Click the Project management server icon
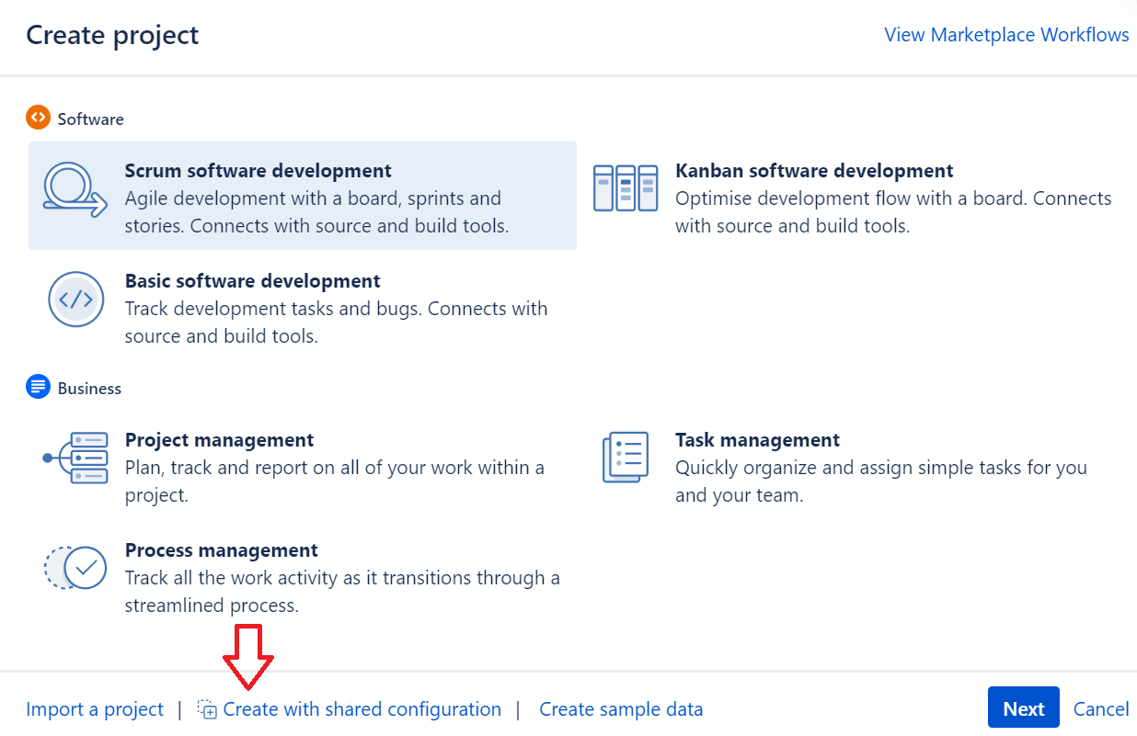This screenshot has height=736, width=1137. click(78, 458)
